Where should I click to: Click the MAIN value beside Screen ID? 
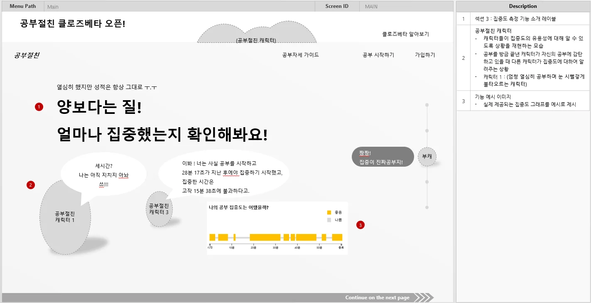(371, 7)
